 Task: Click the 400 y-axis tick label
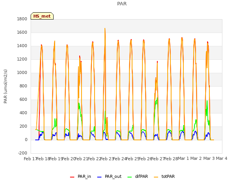pyautogui.click(x=23, y=113)
